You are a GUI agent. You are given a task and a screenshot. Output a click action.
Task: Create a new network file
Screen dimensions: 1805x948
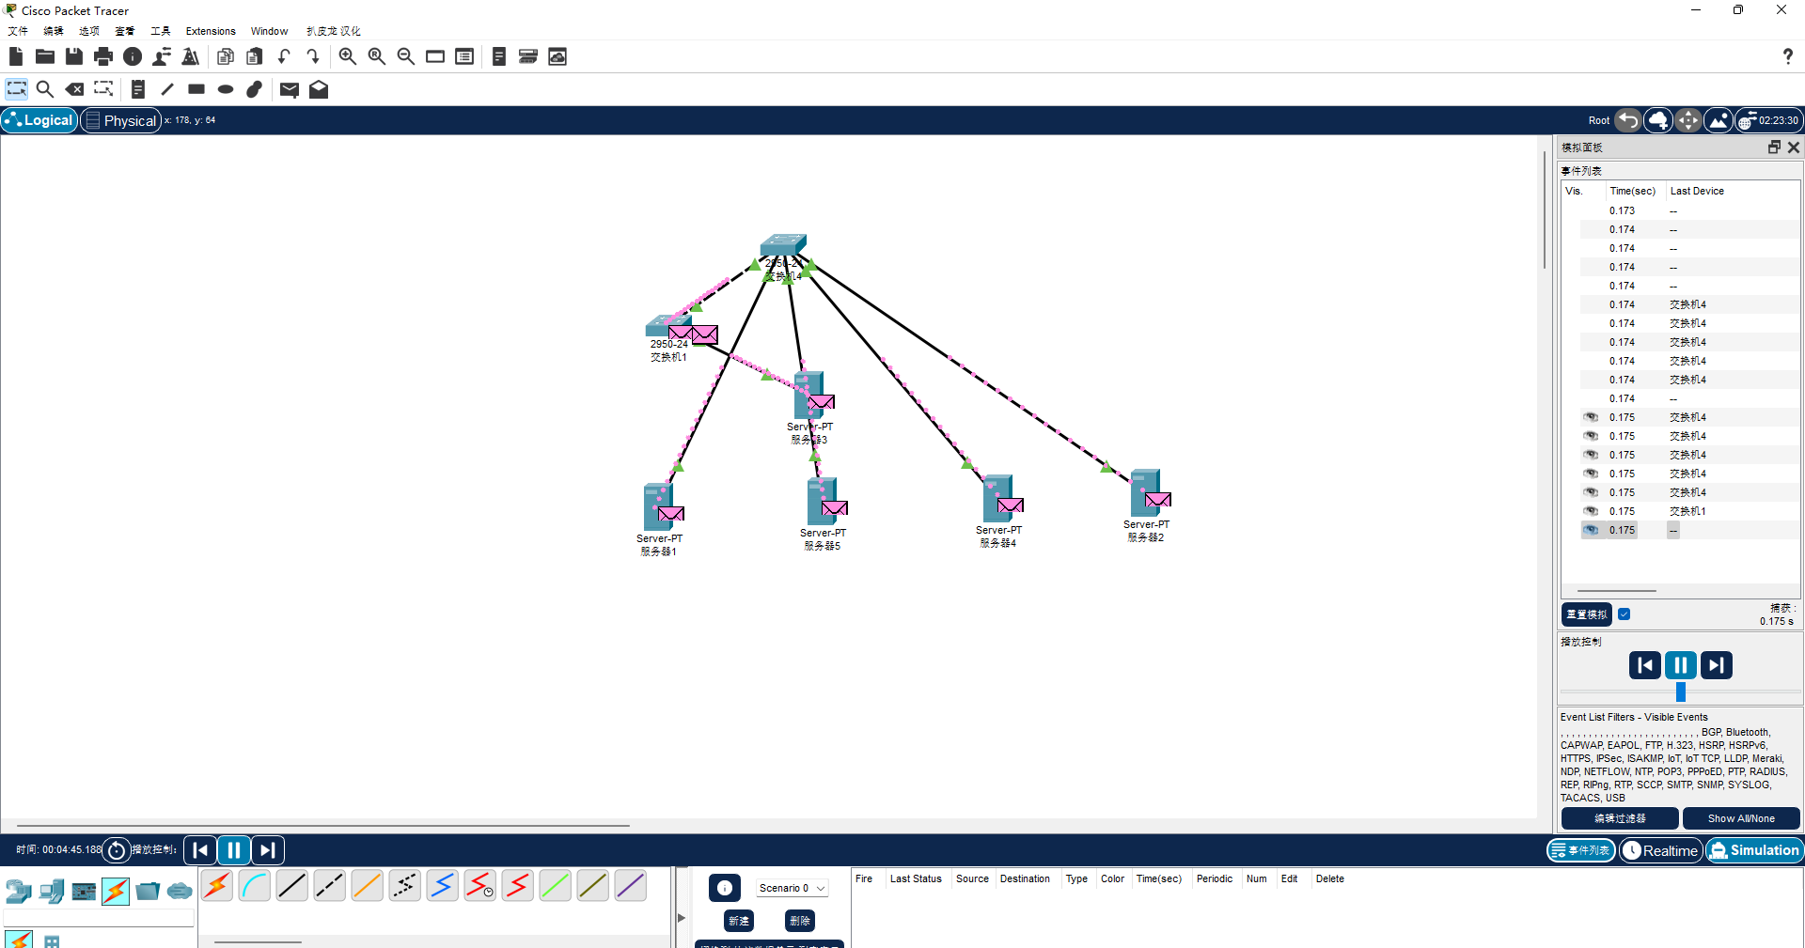click(x=16, y=56)
